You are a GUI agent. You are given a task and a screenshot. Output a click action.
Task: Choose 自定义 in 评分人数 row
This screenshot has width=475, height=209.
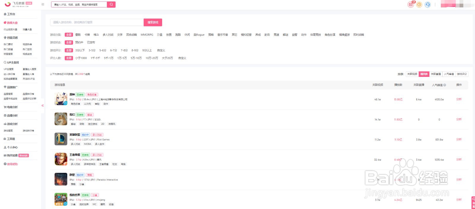[182, 58]
